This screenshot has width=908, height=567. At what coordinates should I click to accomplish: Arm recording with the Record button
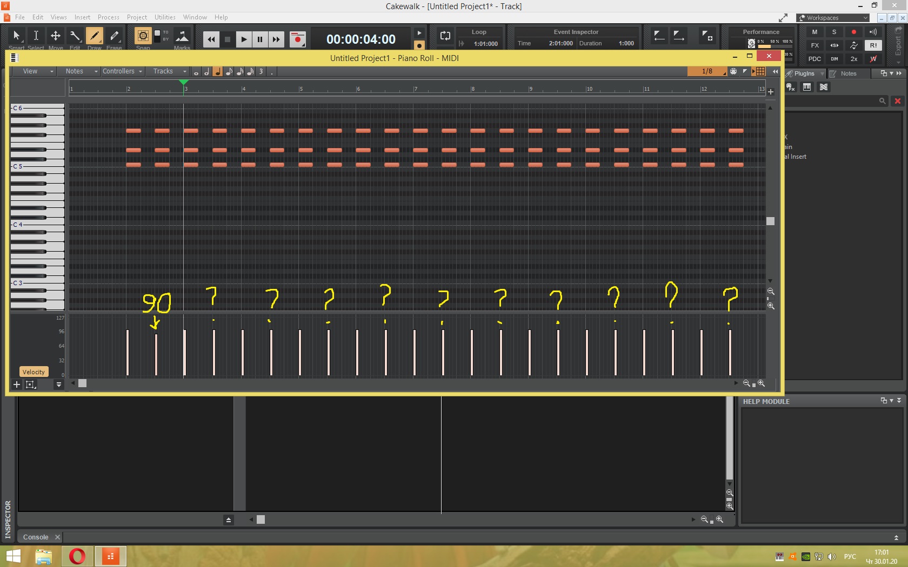[x=297, y=39]
